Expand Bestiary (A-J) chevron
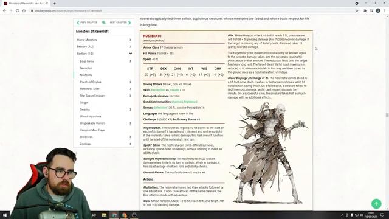This screenshot has height=219, width=389. point(130,47)
